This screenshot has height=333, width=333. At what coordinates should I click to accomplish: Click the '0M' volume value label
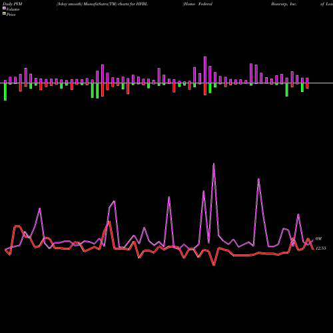coord(318,239)
